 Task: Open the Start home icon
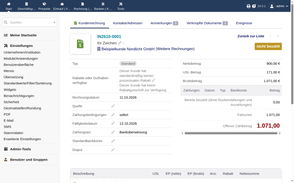[9, 4]
